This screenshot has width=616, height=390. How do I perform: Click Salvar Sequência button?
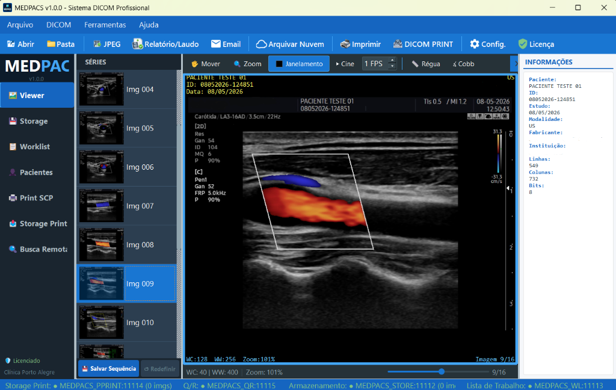coord(108,368)
